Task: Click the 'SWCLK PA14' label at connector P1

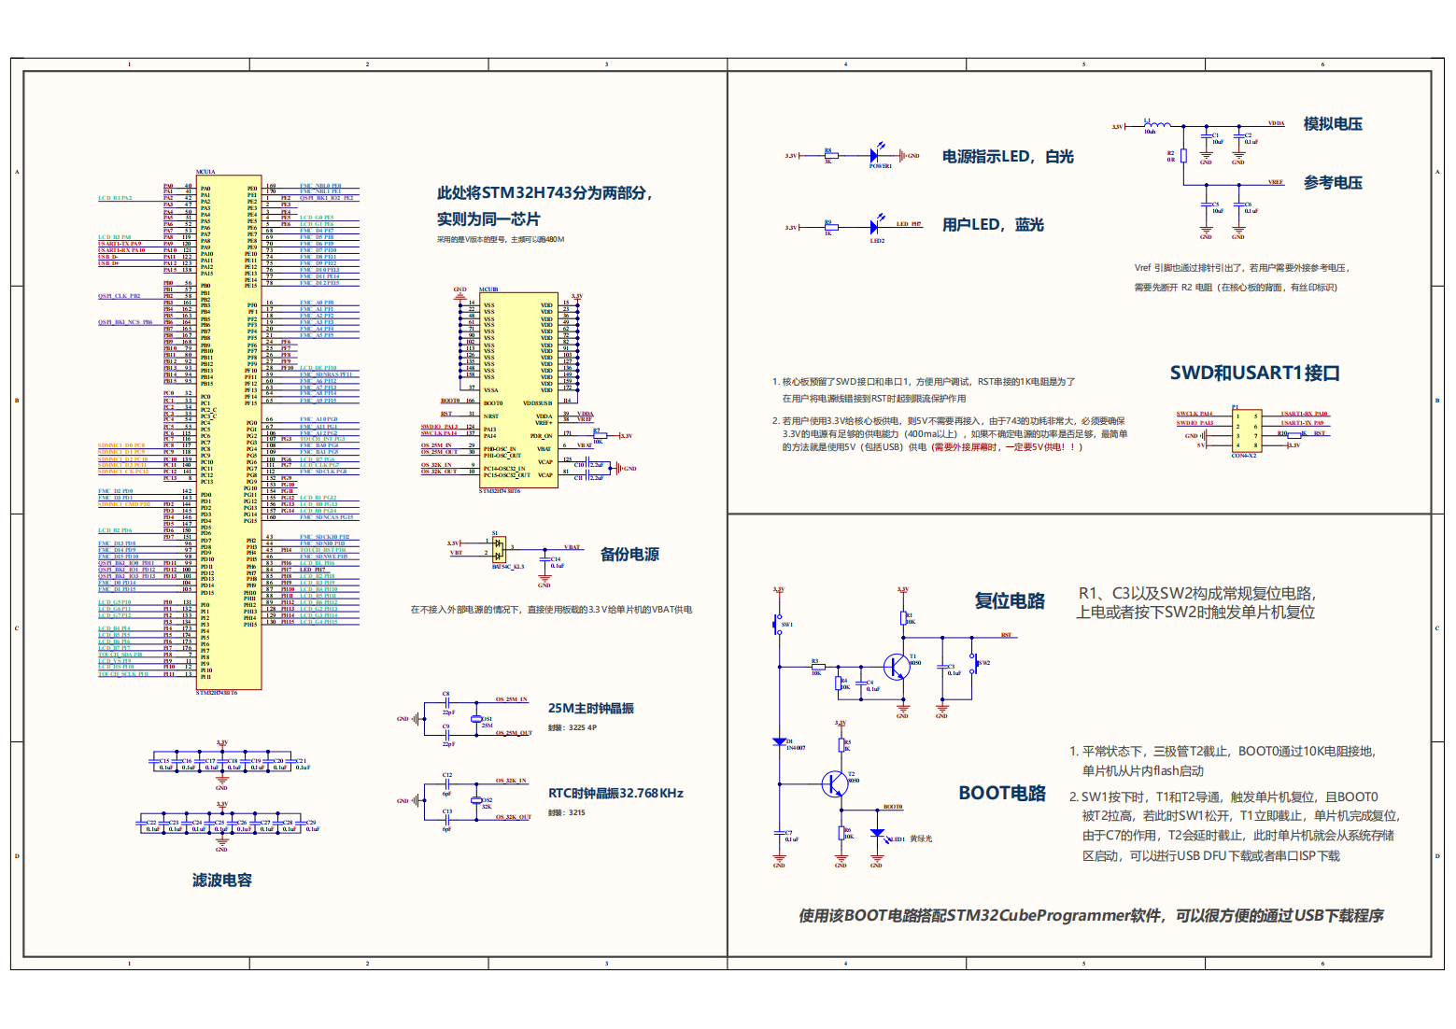Action: point(1194,414)
